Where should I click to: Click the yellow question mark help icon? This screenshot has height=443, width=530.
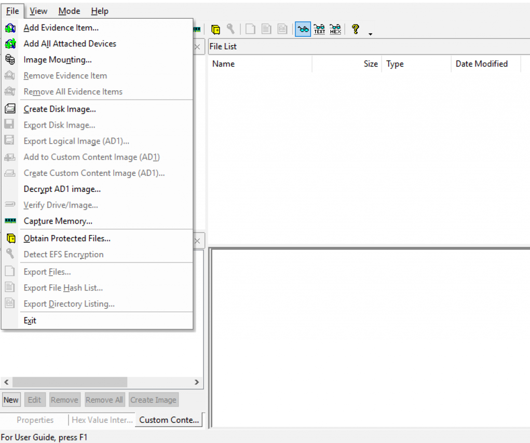pos(355,29)
